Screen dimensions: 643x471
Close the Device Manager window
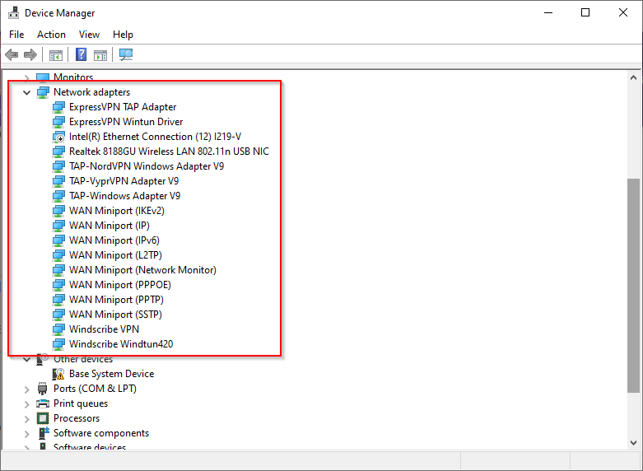[x=623, y=12]
